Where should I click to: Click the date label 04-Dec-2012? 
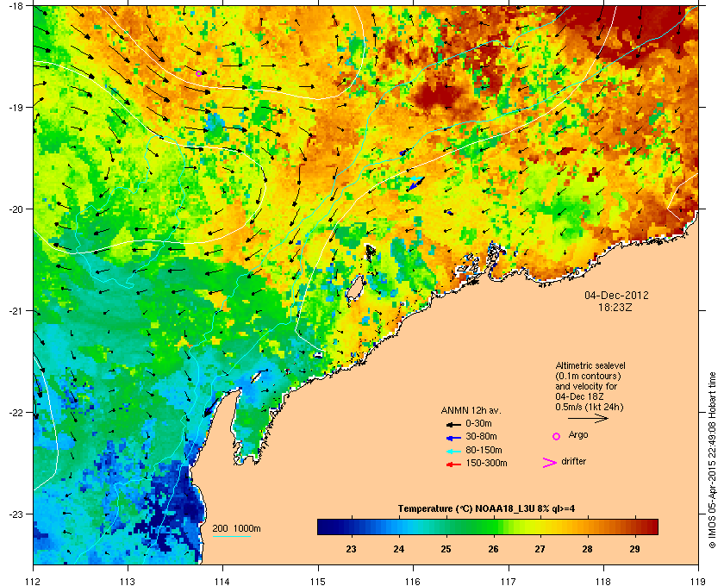(x=616, y=295)
